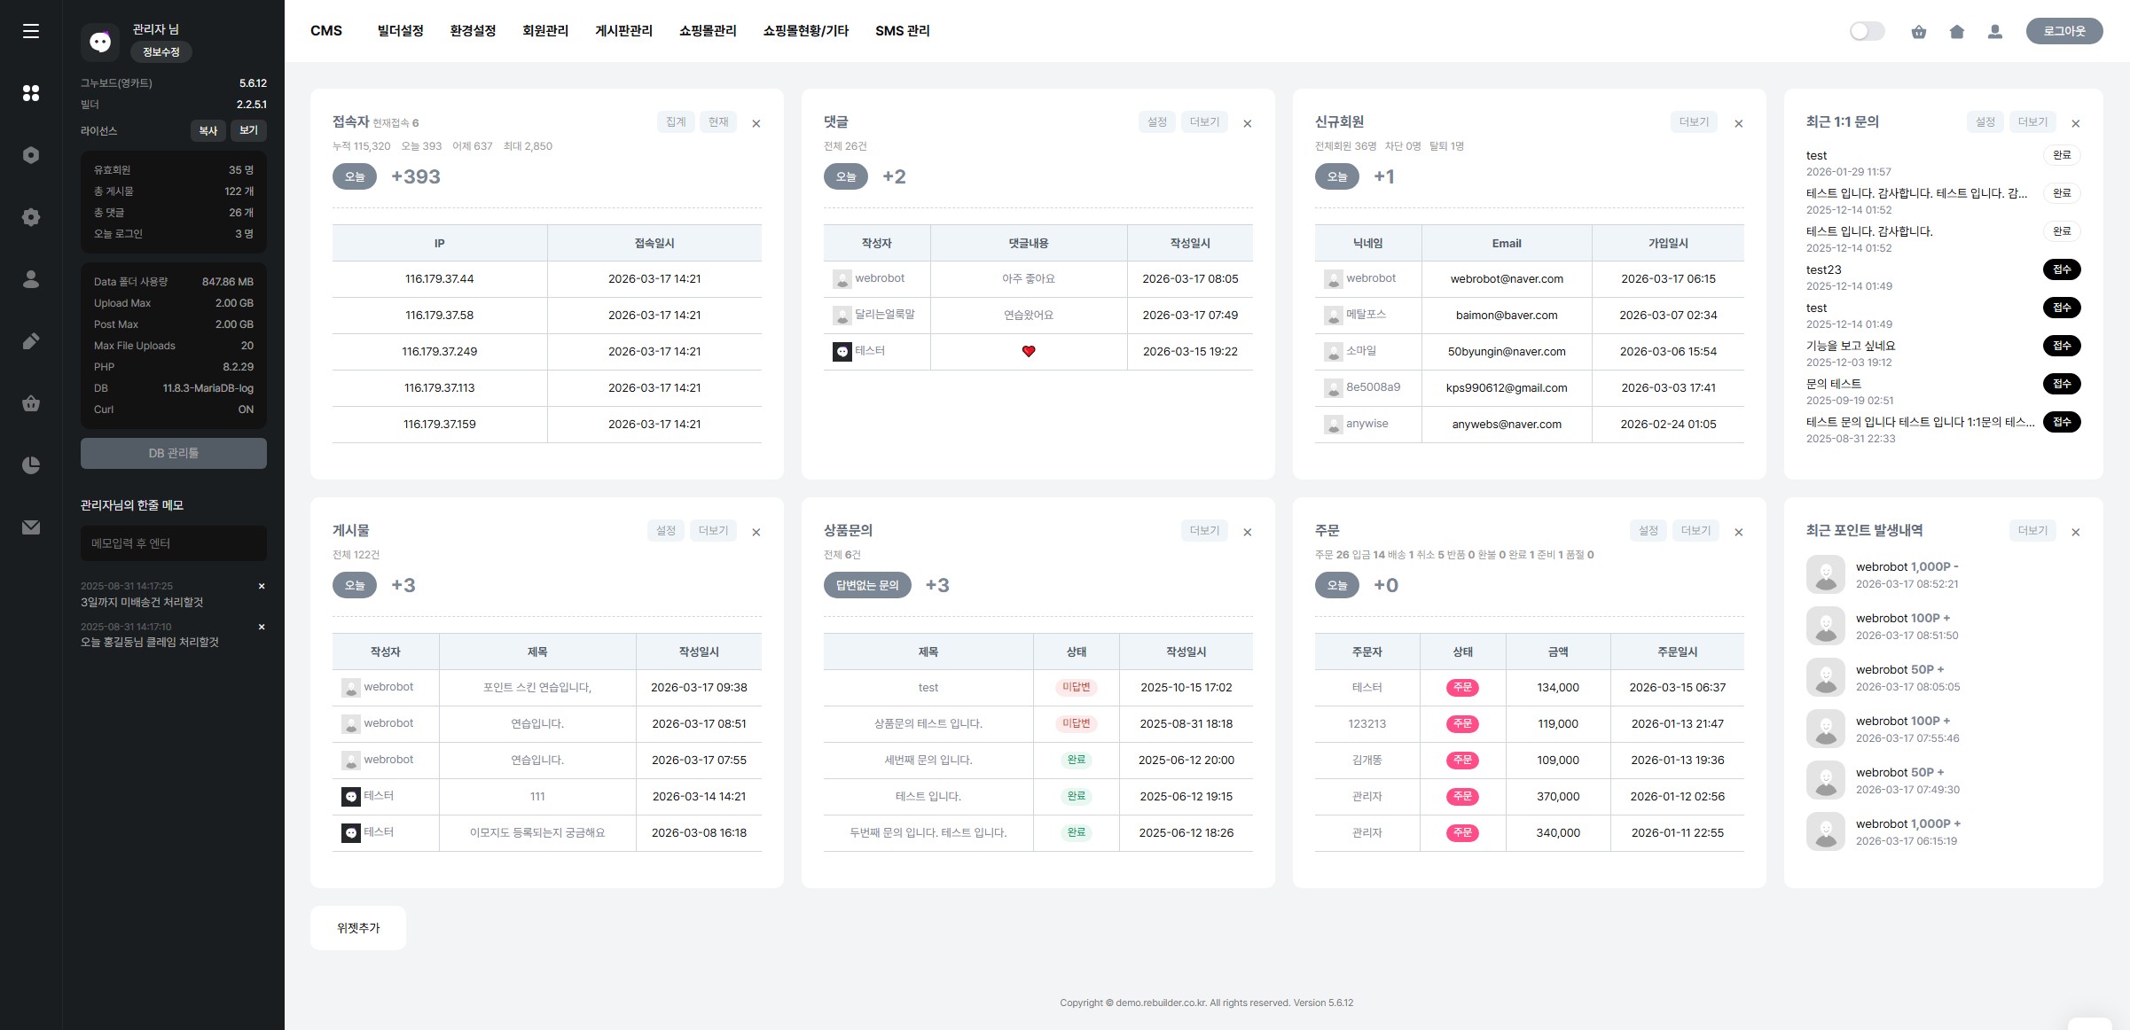Switch visitor widget to 집계 view
This screenshot has height=1030, width=2130.
coord(676,122)
